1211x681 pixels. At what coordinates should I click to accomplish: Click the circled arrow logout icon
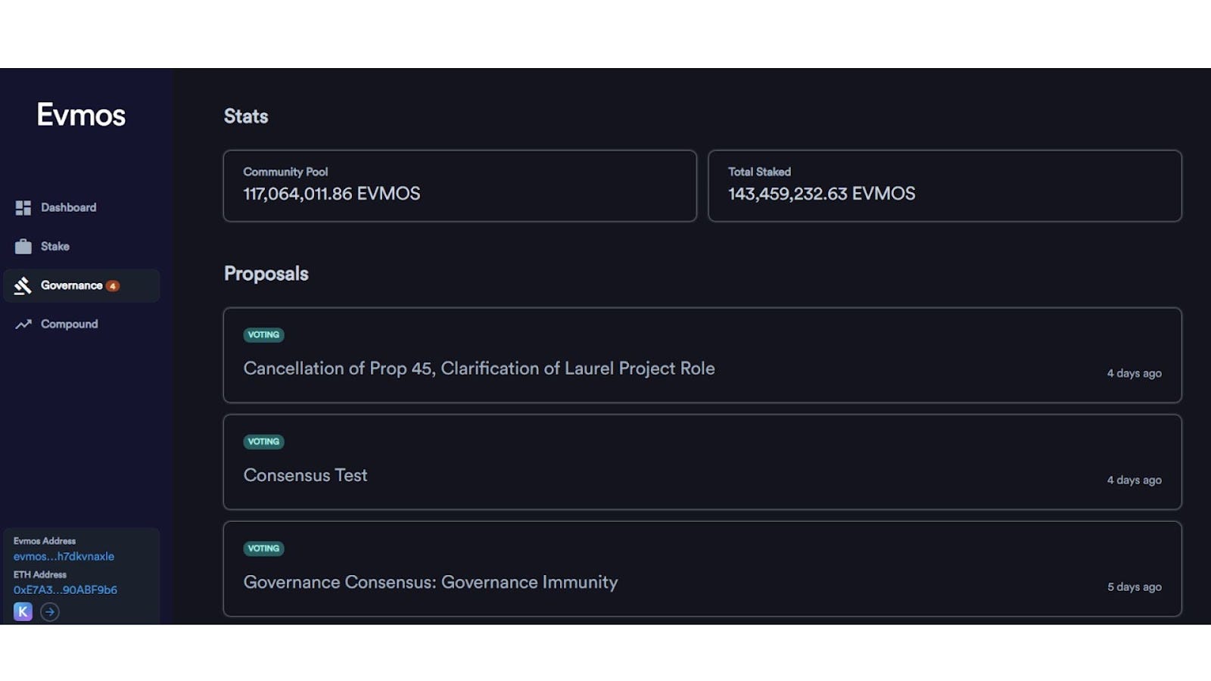pyautogui.click(x=50, y=611)
